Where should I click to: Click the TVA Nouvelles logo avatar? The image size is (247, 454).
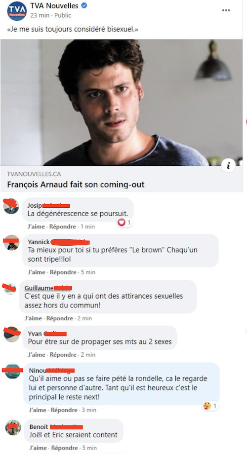tap(16, 11)
